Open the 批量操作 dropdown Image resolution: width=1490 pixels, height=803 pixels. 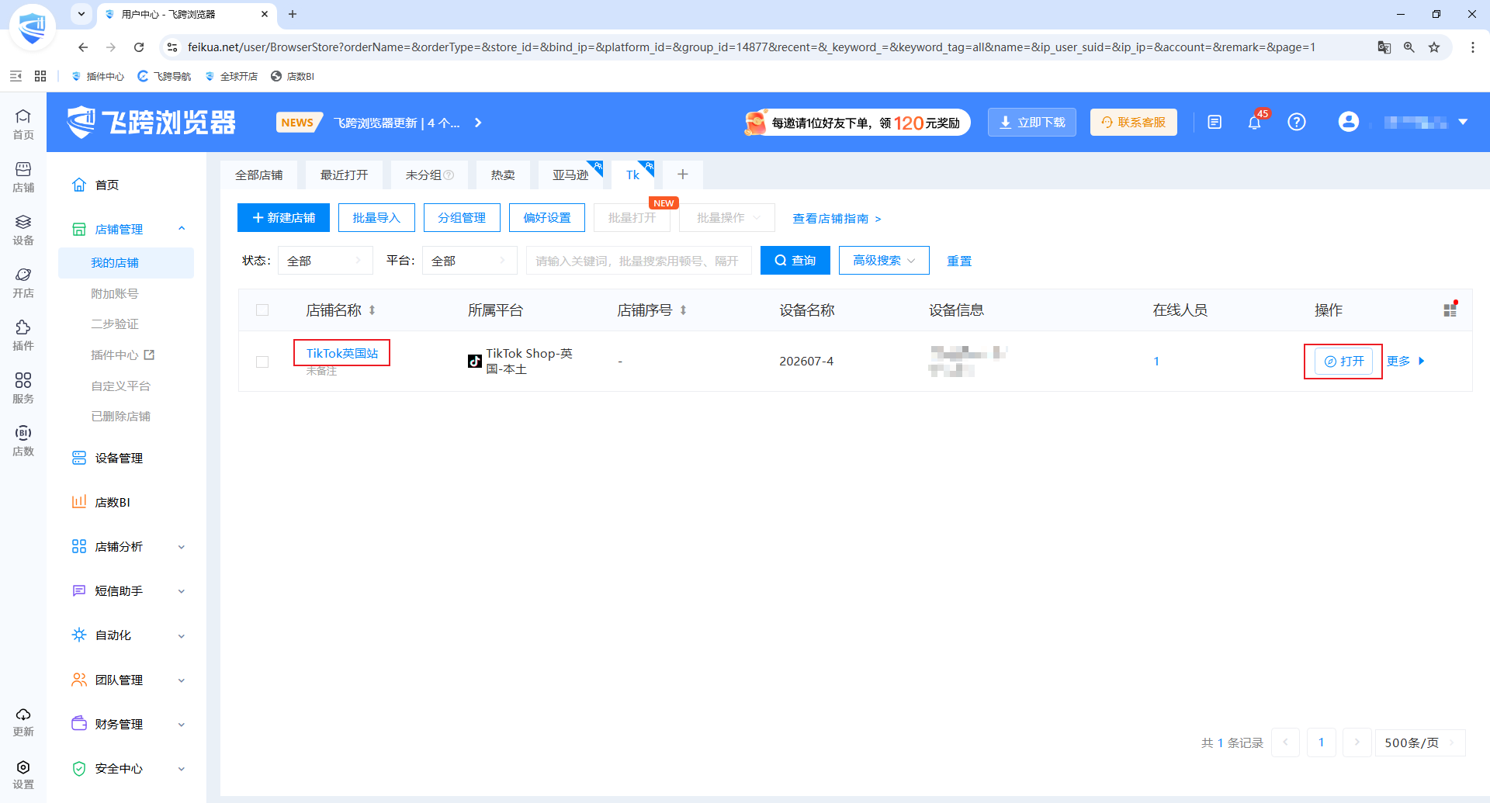(727, 218)
